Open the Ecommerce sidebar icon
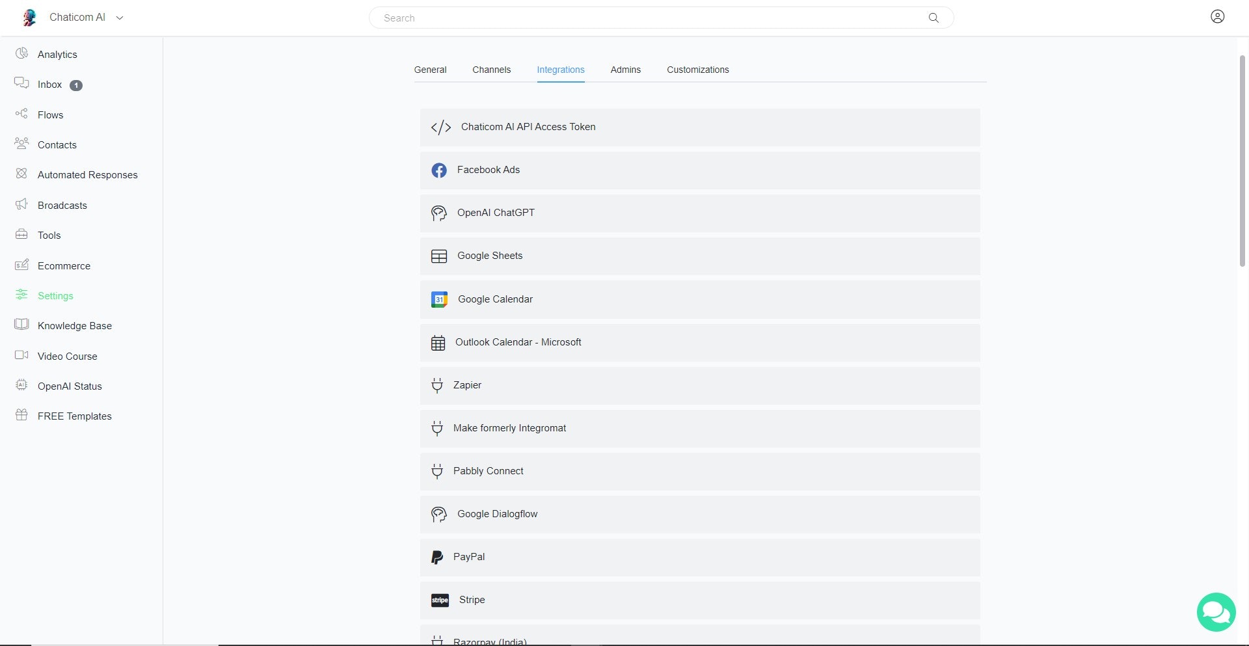The width and height of the screenshot is (1249, 646). coord(21,265)
